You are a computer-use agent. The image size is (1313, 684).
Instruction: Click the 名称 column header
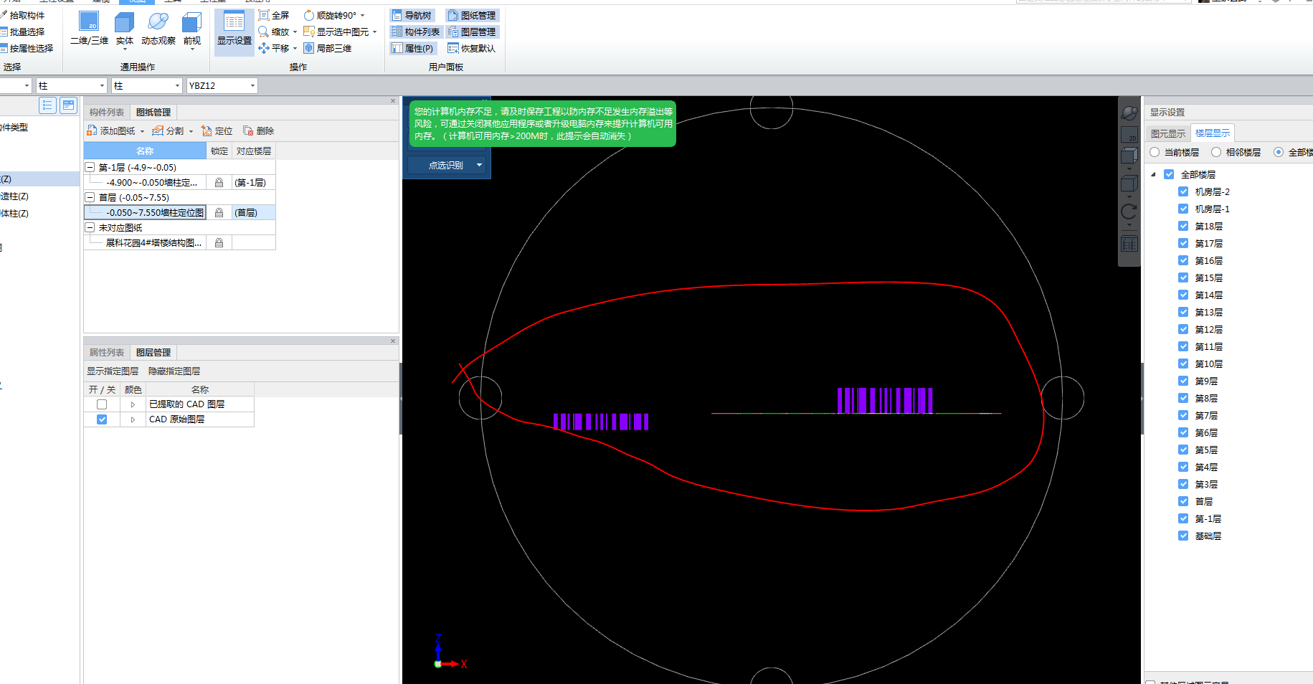pyautogui.click(x=145, y=151)
